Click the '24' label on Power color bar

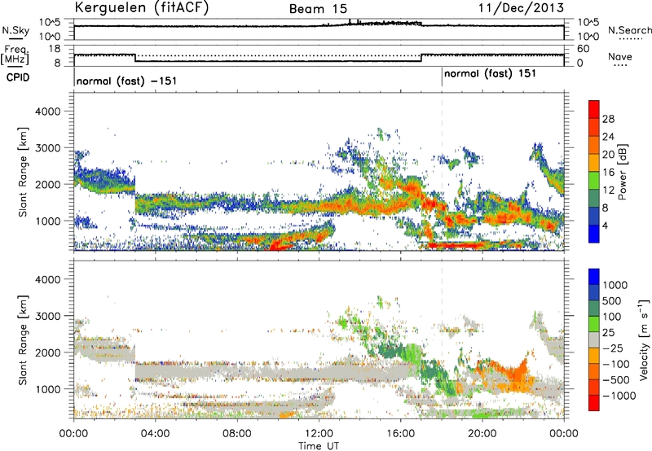(608, 137)
